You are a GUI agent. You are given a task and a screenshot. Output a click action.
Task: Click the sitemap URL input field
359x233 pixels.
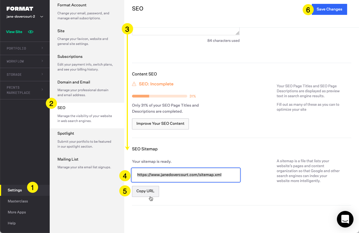[x=186, y=175]
